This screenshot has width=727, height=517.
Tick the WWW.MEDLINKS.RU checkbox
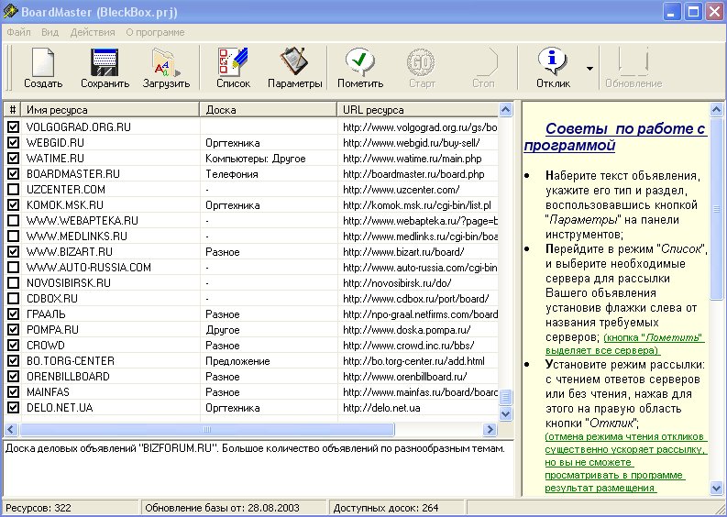(13, 236)
